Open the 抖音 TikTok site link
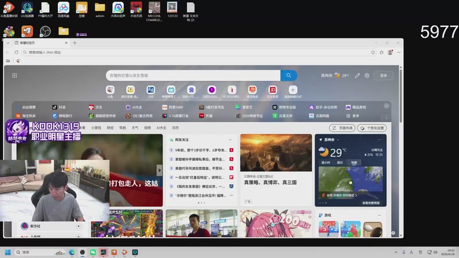This screenshot has height=258, width=459. (x=59, y=107)
